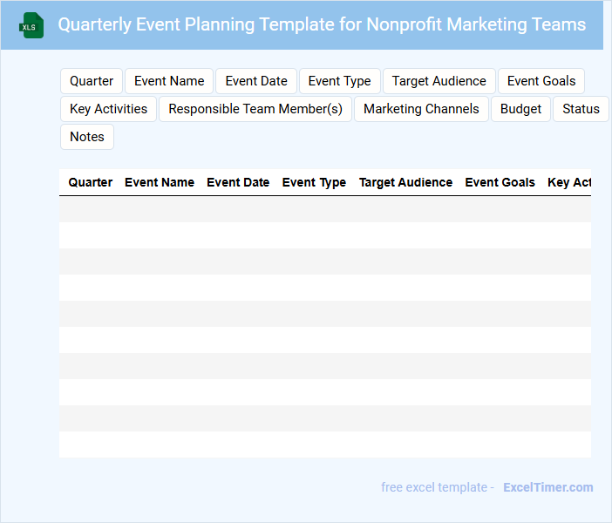Image resolution: width=612 pixels, height=523 pixels.
Task: Click the Status tag
Action: [x=581, y=109]
